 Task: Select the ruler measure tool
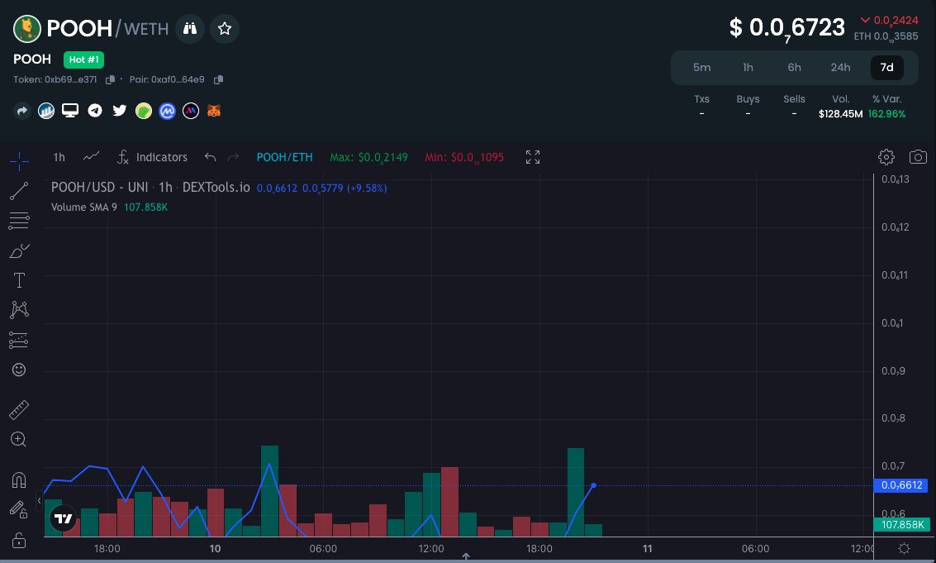coord(19,409)
